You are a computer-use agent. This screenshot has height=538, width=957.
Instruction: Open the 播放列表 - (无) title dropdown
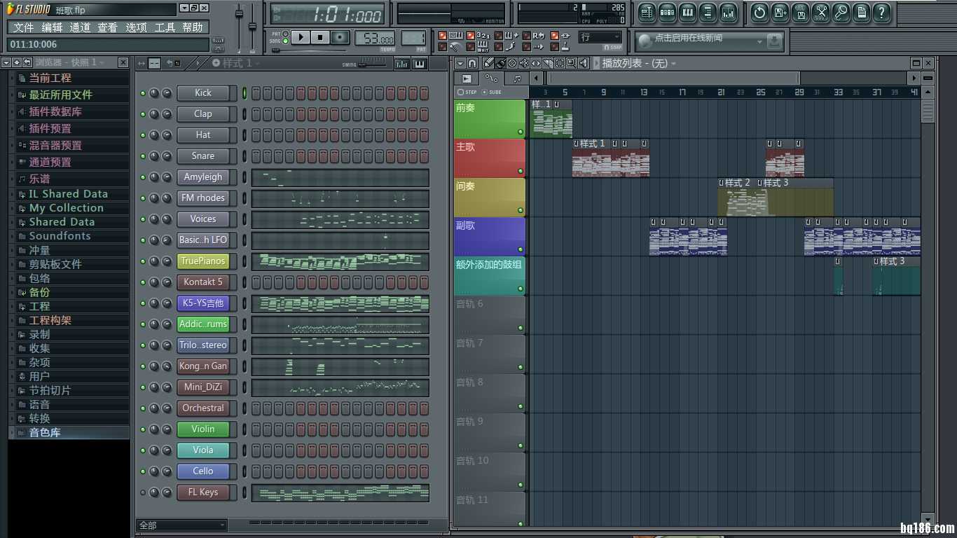[640, 63]
